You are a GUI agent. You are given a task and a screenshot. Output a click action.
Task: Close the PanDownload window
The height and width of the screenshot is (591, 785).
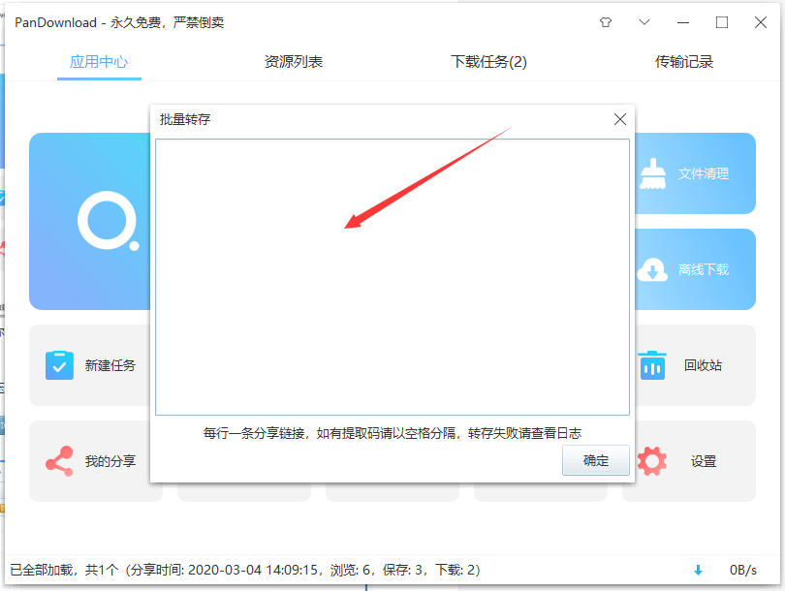[761, 22]
